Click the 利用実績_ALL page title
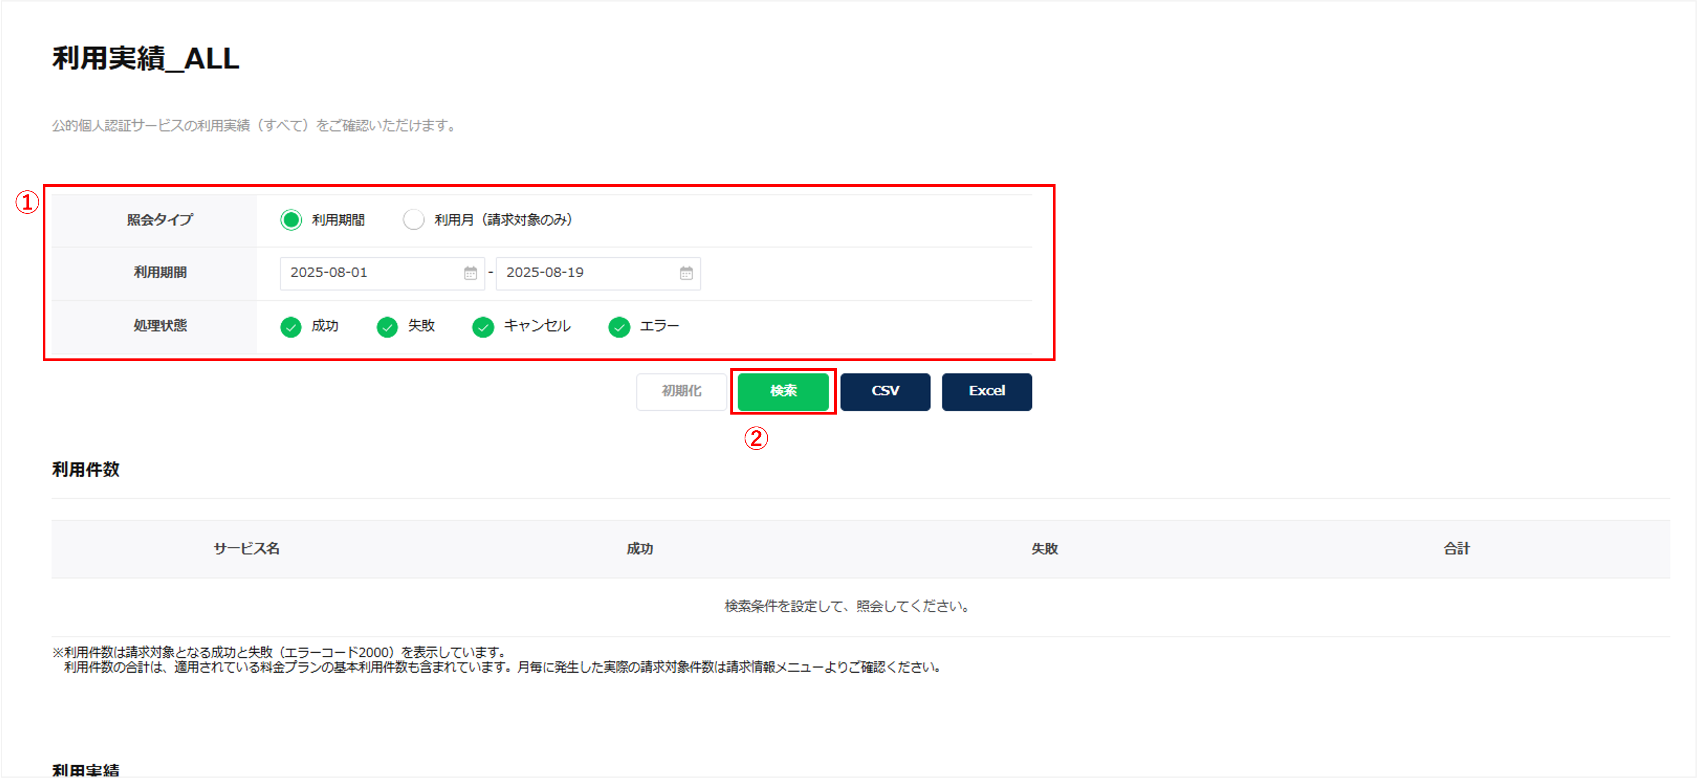The height and width of the screenshot is (778, 1697). pos(145,58)
